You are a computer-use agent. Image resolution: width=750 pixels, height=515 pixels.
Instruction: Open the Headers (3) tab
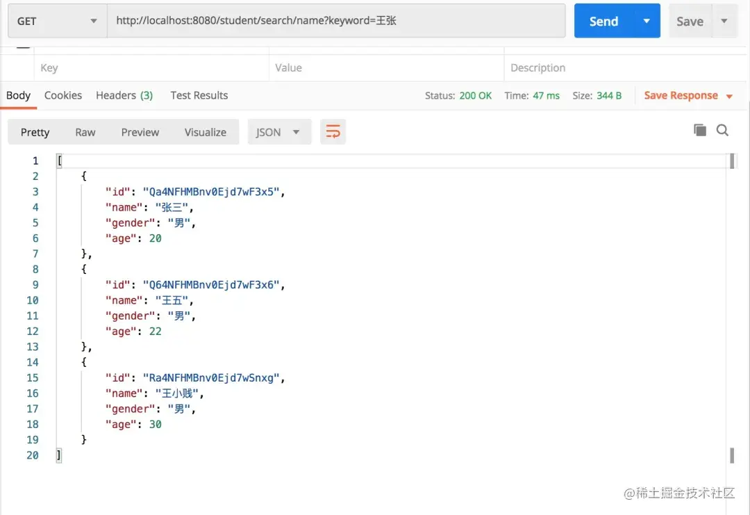[x=124, y=95]
